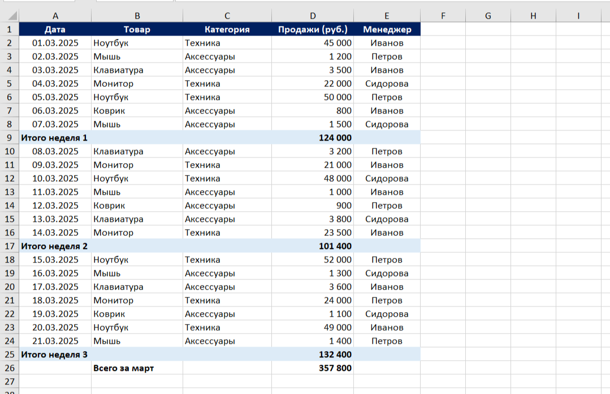Screen dimensions: 610x394
Task: Click Итого неделя 3 cell
Action: tap(55, 354)
